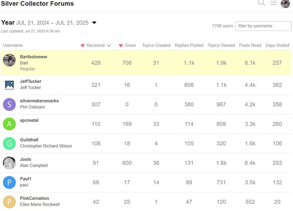
Task: Sort by Topics Created column
Action: [x=156, y=45]
